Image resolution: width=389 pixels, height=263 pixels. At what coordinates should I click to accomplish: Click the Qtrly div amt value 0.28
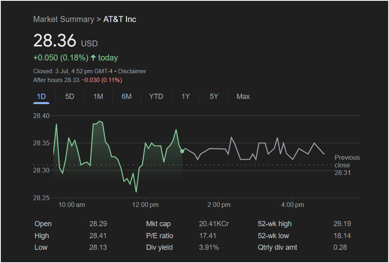tap(340, 247)
